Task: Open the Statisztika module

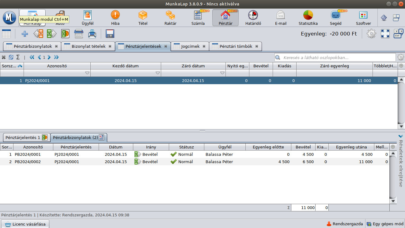Action: click(x=308, y=17)
